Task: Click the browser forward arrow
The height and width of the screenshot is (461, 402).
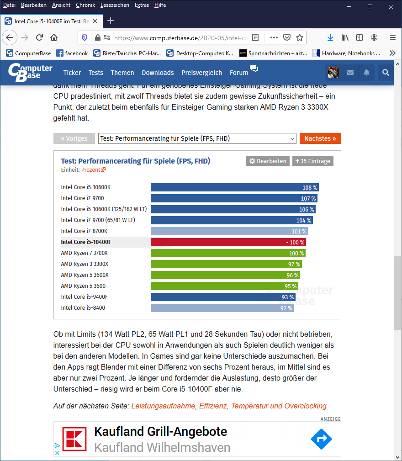Action: click(x=25, y=37)
